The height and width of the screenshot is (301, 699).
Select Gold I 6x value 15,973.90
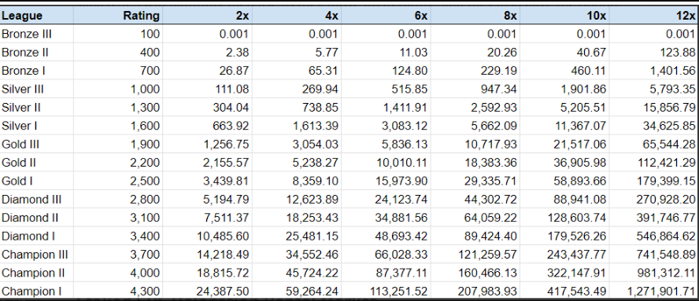tap(386, 182)
